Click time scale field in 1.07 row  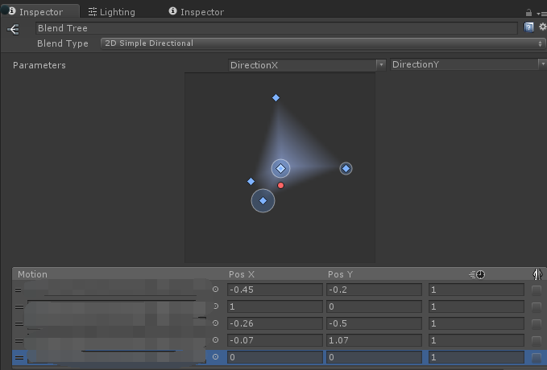(x=476, y=340)
